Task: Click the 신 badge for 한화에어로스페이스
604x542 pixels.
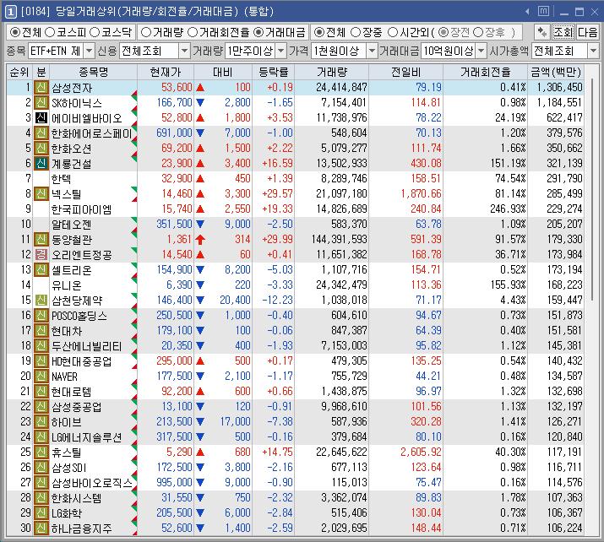Action: coord(41,133)
